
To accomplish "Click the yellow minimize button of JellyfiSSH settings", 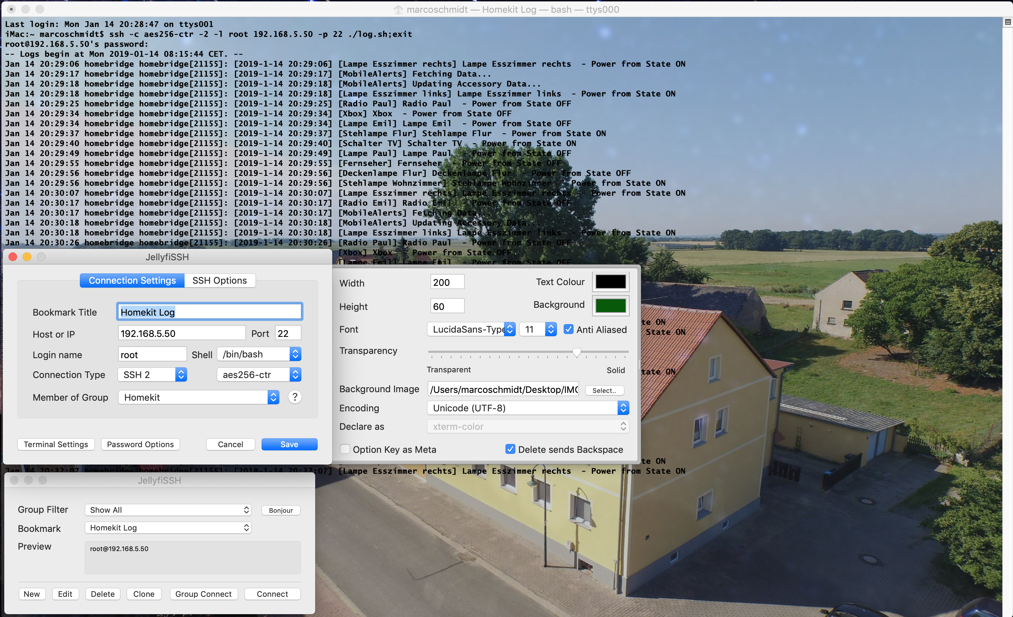I will point(27,257).
